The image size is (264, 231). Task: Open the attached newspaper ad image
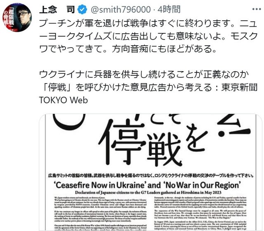pyautogui.click(x=151, y=172)
